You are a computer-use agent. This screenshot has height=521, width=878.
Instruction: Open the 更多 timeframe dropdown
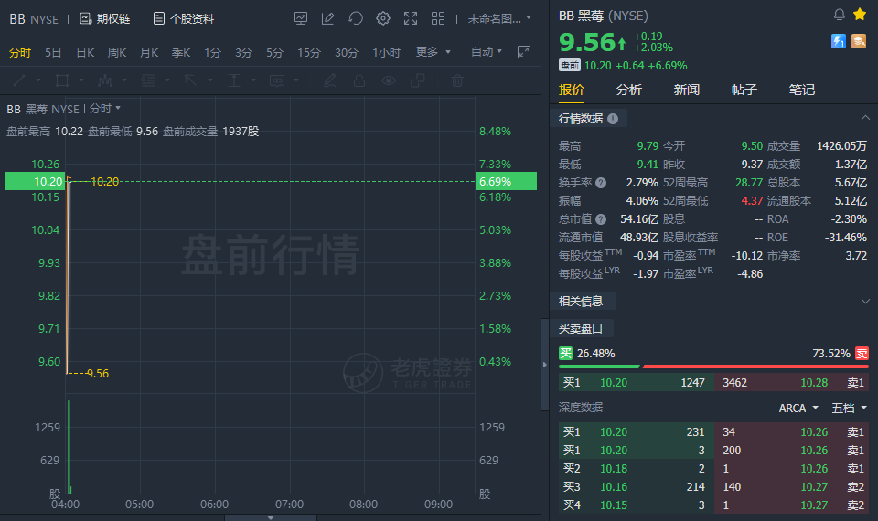click(x=433, y=52)
